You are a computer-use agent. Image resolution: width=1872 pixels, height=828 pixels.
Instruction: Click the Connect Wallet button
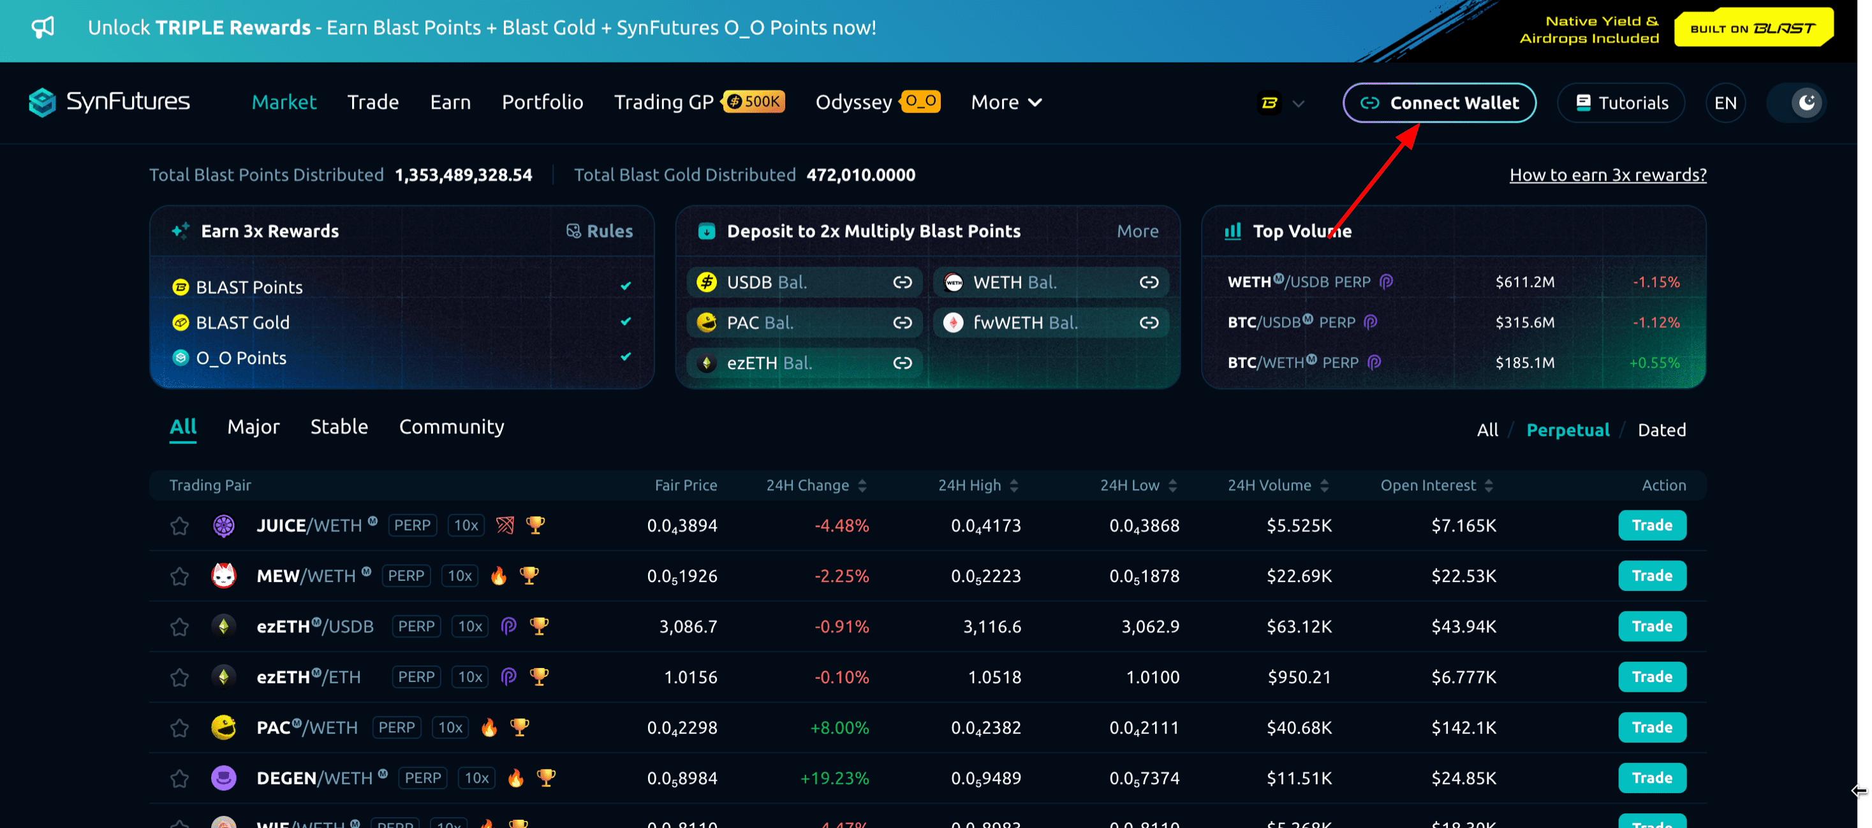1439,103
